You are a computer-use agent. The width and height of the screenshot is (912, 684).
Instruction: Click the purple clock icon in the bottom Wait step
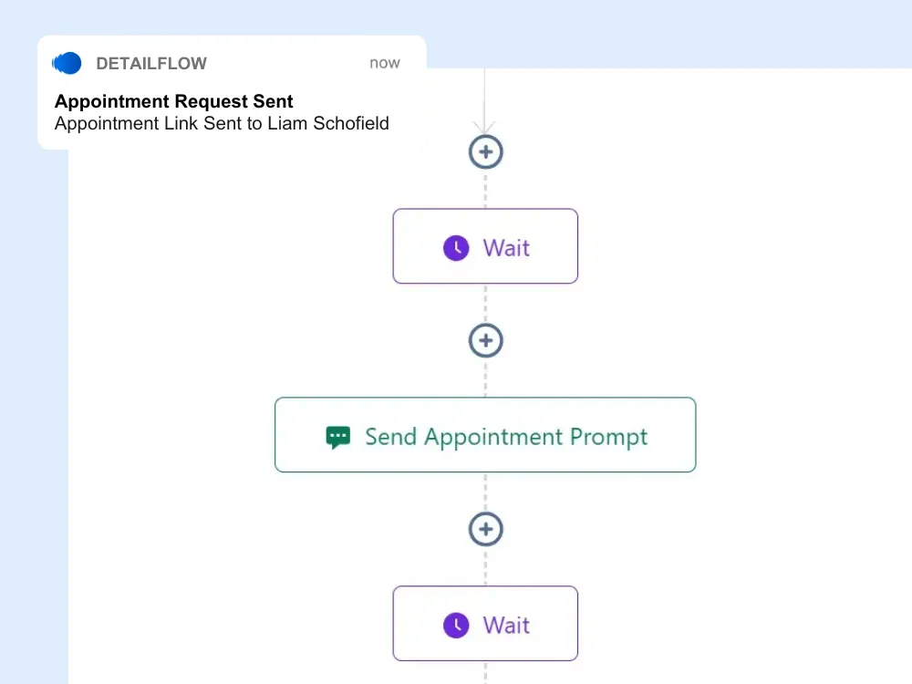click(456, 626)
